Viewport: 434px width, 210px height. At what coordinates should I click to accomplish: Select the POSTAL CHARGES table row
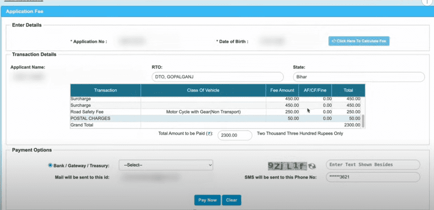click(x=215, y=119)
